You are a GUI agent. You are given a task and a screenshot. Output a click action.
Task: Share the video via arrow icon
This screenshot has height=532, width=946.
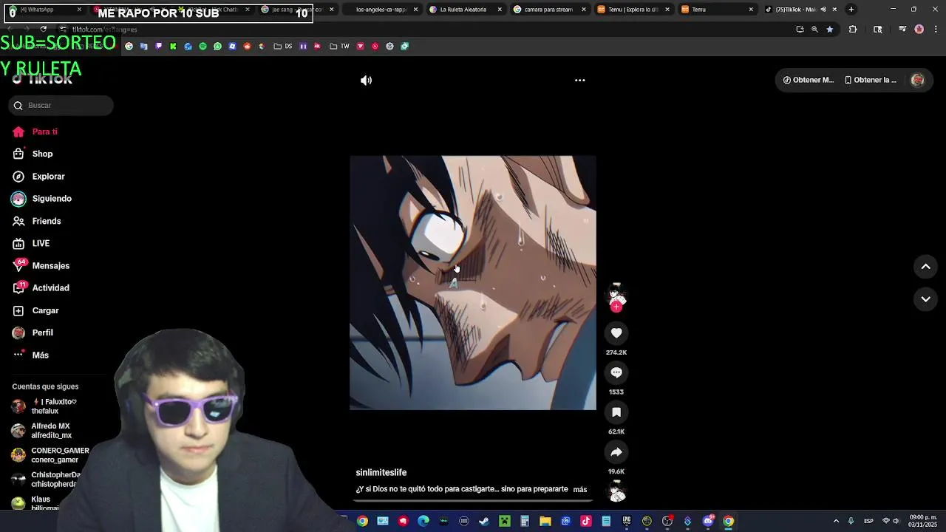click(616, 451)
